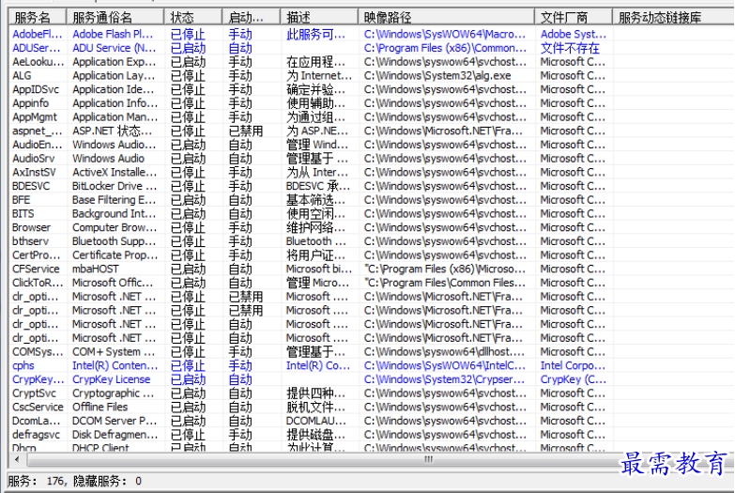The width and height of the screenshot is (735, 493).
Task: Click the COM+ System display name
Action: (114, 352)
